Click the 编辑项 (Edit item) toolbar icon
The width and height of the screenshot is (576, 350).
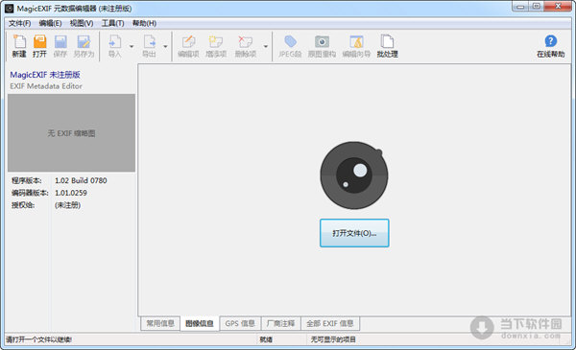pyautogui.click(x=188, y=46)
